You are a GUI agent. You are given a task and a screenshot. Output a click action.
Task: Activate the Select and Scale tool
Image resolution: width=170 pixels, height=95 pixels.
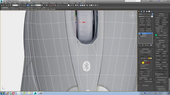point(32,5)
